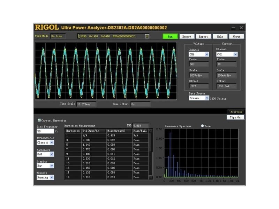Click the 1400 Points label

218,99
